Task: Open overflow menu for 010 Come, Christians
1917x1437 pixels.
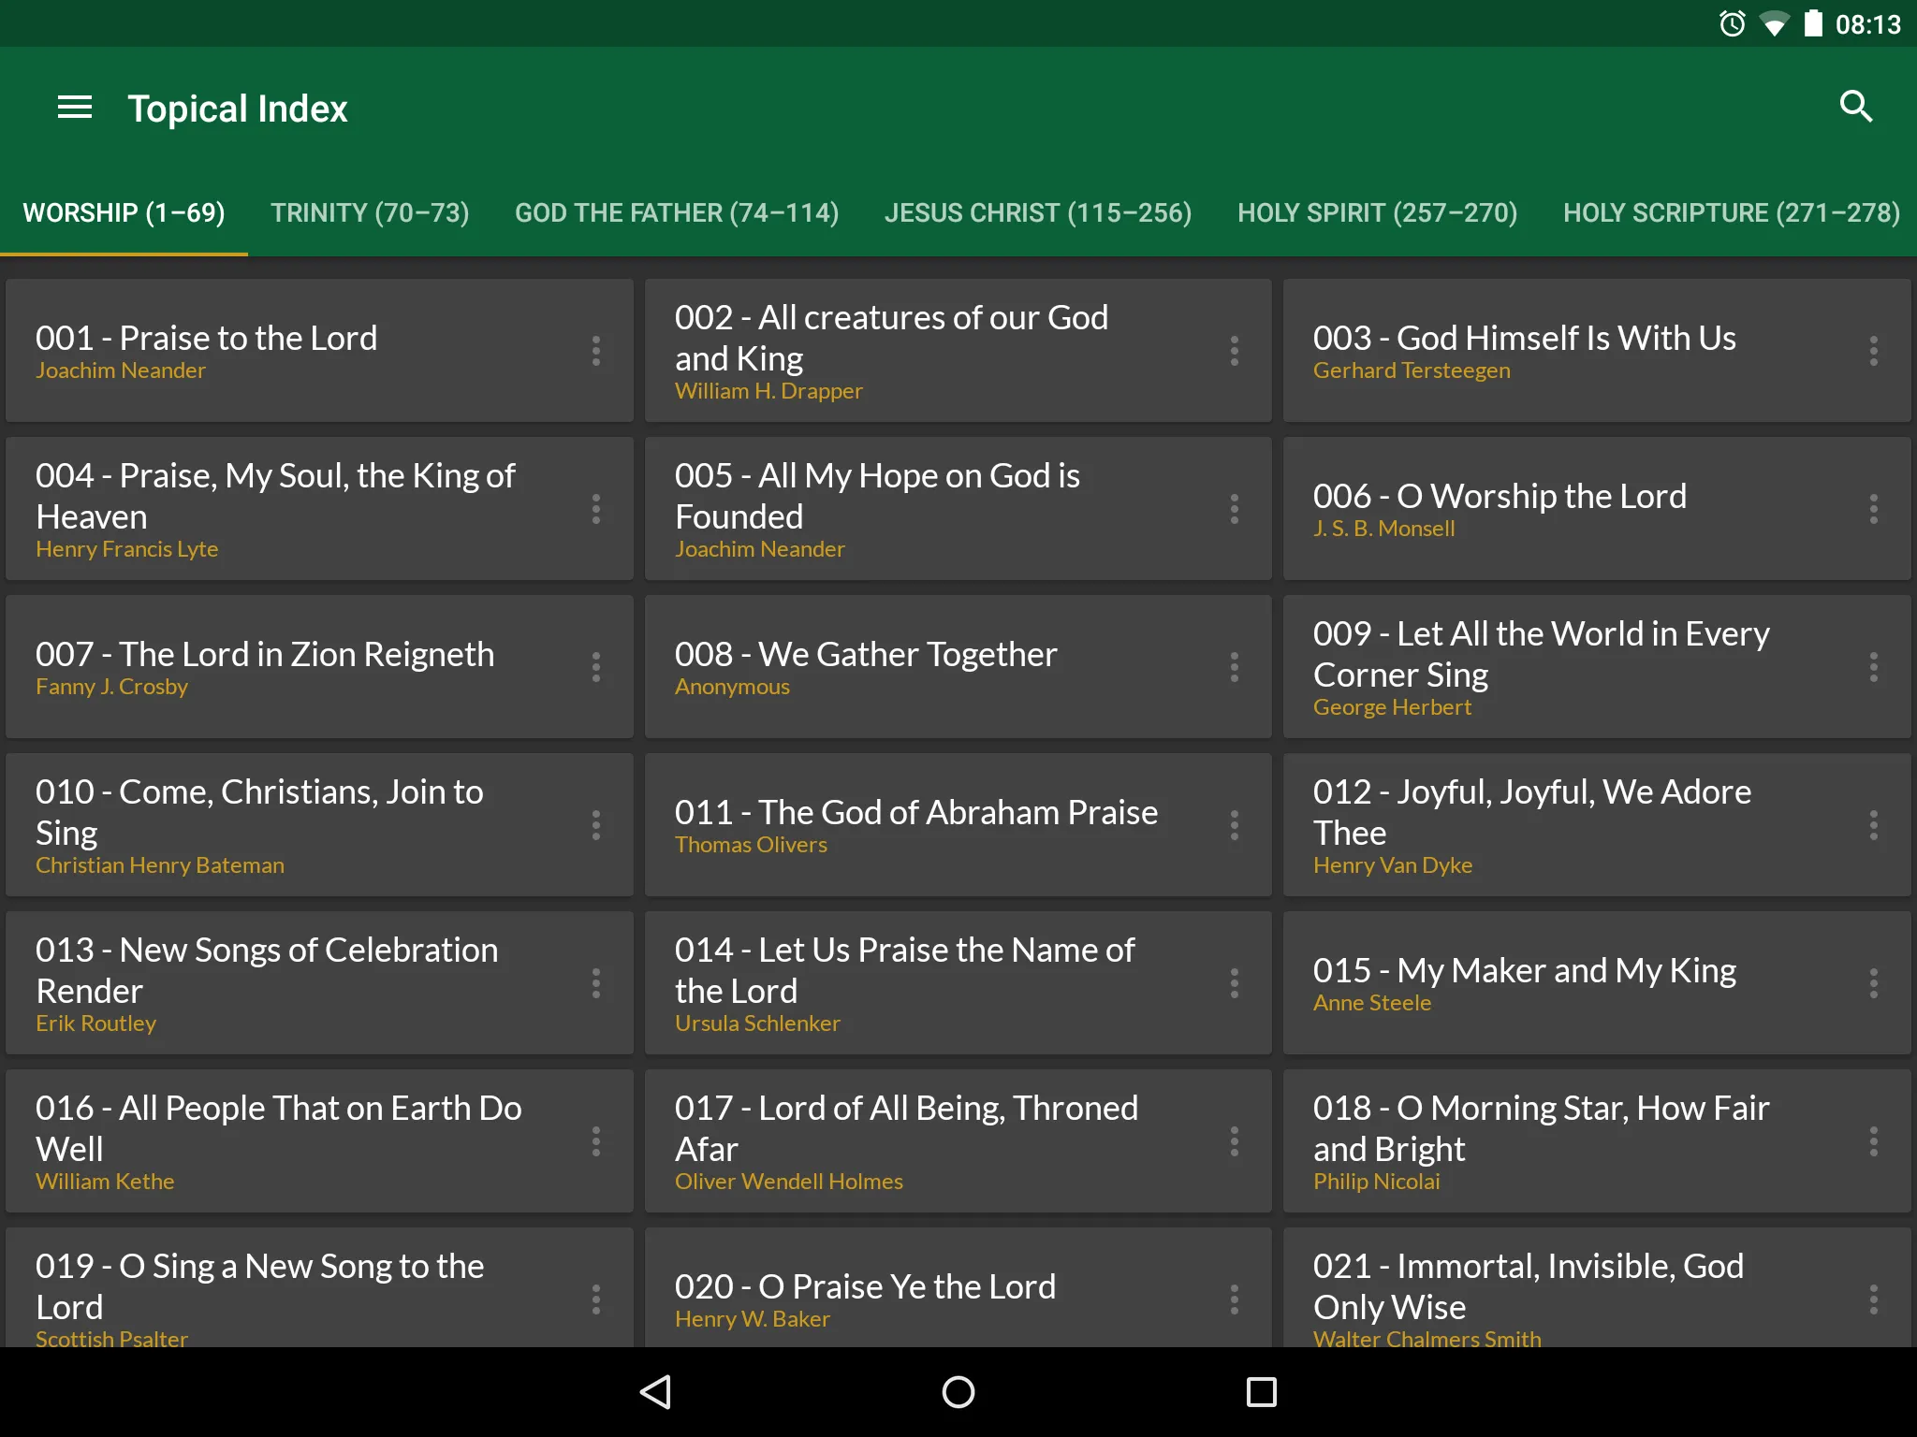Action: [596, 825]
